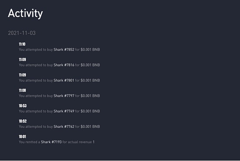The height and width of the screenshot is (161, 240).
Task: Click $0.001 BNB price for Shark #7852
Action: click(x=90, y=49)
